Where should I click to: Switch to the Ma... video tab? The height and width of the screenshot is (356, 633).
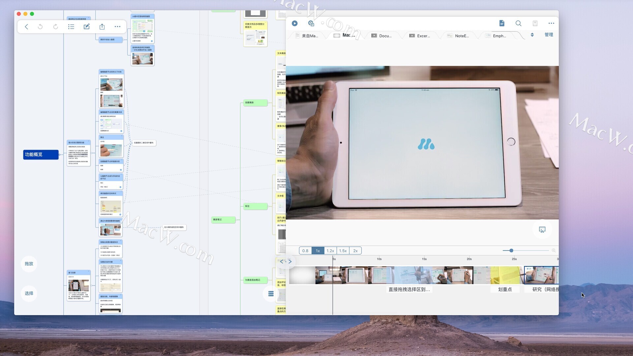346,35
